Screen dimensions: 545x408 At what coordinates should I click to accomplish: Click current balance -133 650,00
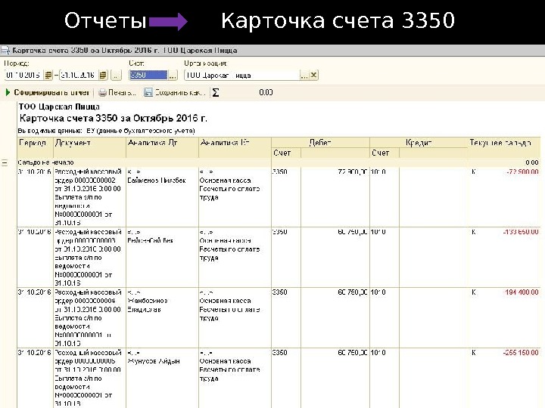click(x=521, y=232)
